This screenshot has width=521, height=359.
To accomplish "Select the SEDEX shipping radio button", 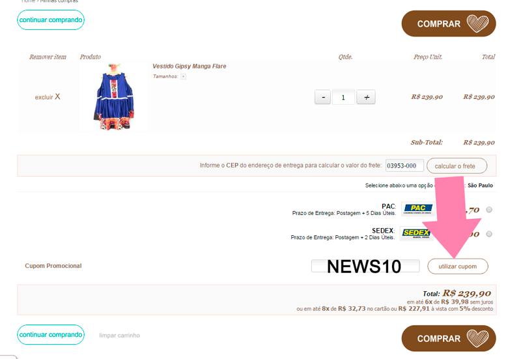I will point(489,234).
